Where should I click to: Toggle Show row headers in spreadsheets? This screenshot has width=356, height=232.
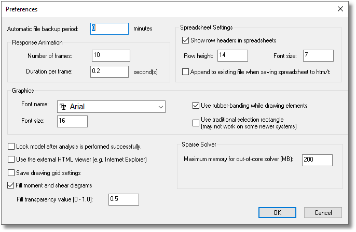click(x=186, y=40)
